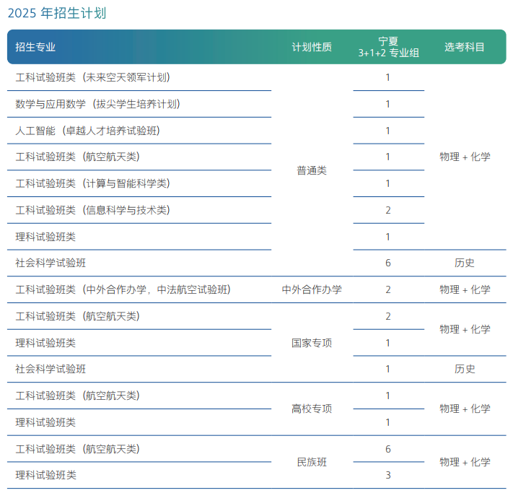This screenshot has height=493, width=513.
Task: Select 工科试验班类(中外合作办学,中法航空试验班) row
Action: click(123, 289)
